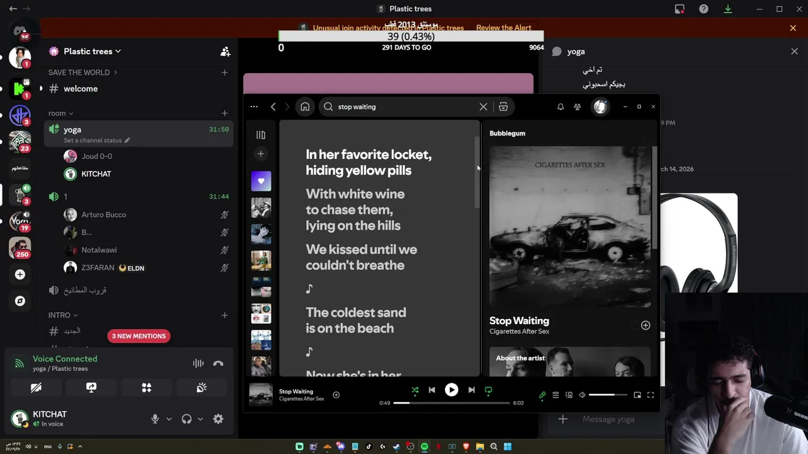This screenshot has width=808, height=454.
Task: Expand Your Library in Spotify sidebar
Action: pyautogui.click(x=261, y=135)
